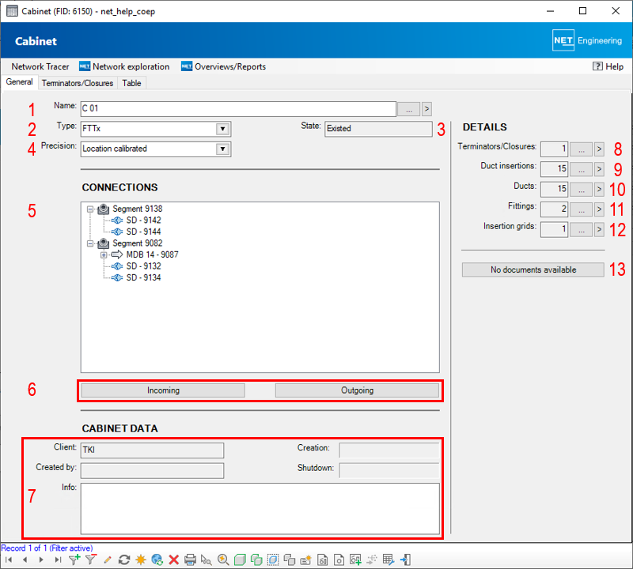
Task: Click the double green cubes icon
Action: click(256, 560)
